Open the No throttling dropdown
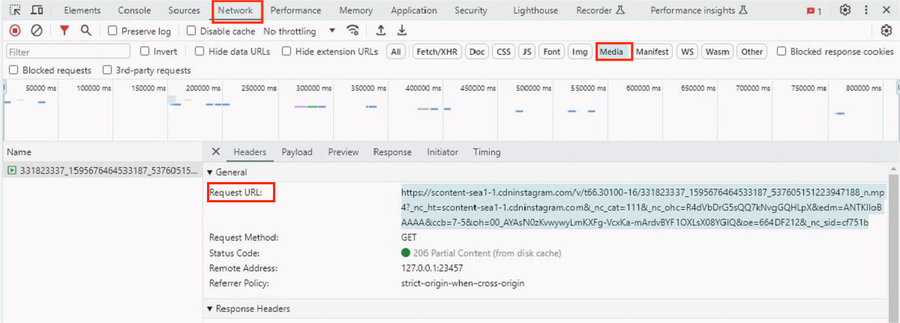 point(300,31)
